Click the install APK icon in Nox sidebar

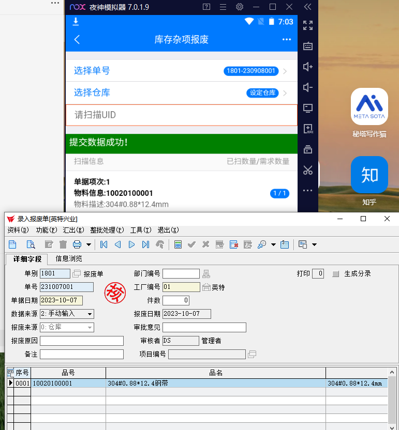[x=308, y=129]
